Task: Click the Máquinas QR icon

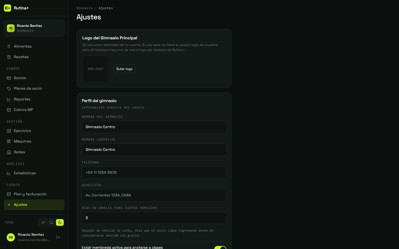Action: coord(9,141)
